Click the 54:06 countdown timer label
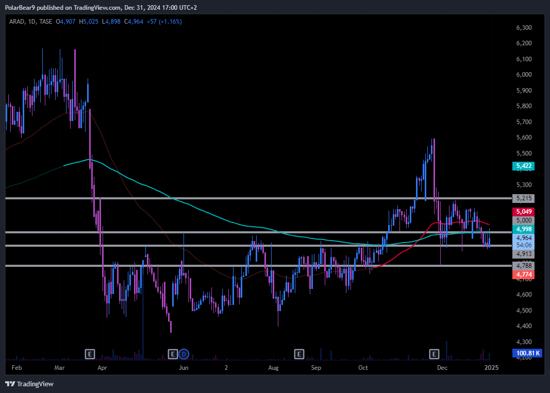The image size is (550, 393). tap(523, 245)
